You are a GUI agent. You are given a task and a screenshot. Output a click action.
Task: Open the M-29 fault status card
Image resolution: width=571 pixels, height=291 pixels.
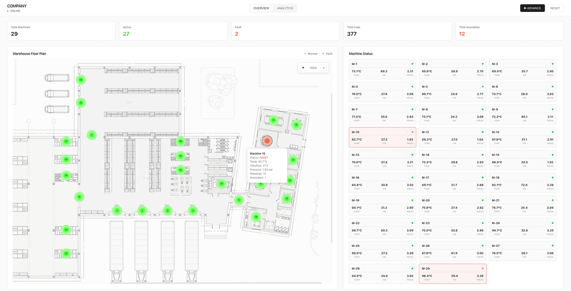tap(452, 274)
